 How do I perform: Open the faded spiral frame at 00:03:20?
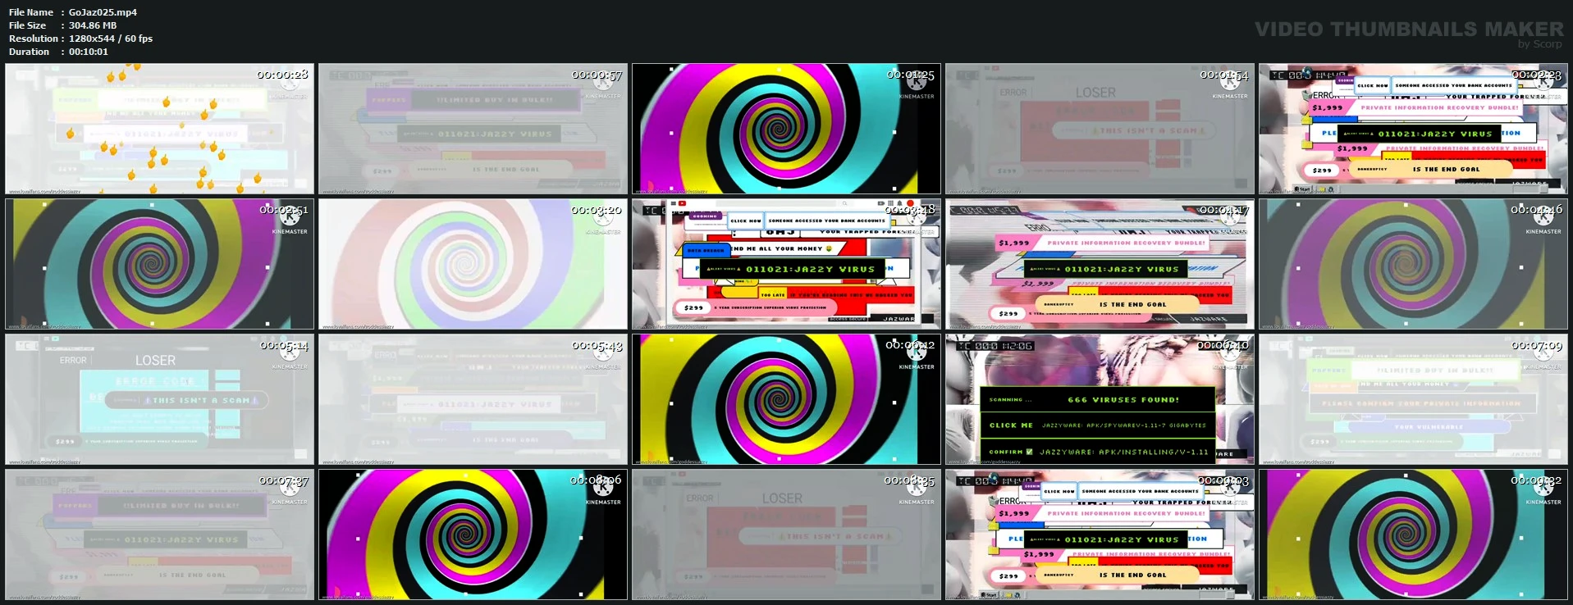(x=473, y=264)
